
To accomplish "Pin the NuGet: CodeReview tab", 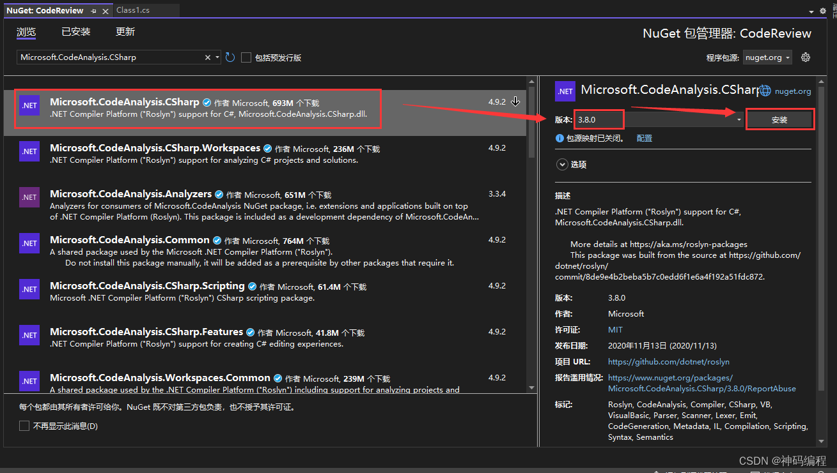I will 94,11.
